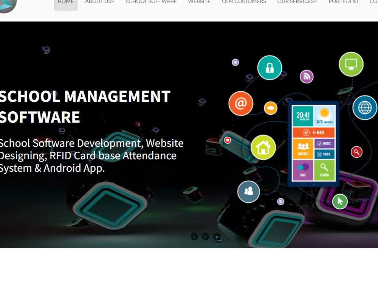Open OUR CUSTOMERS page

244,2
